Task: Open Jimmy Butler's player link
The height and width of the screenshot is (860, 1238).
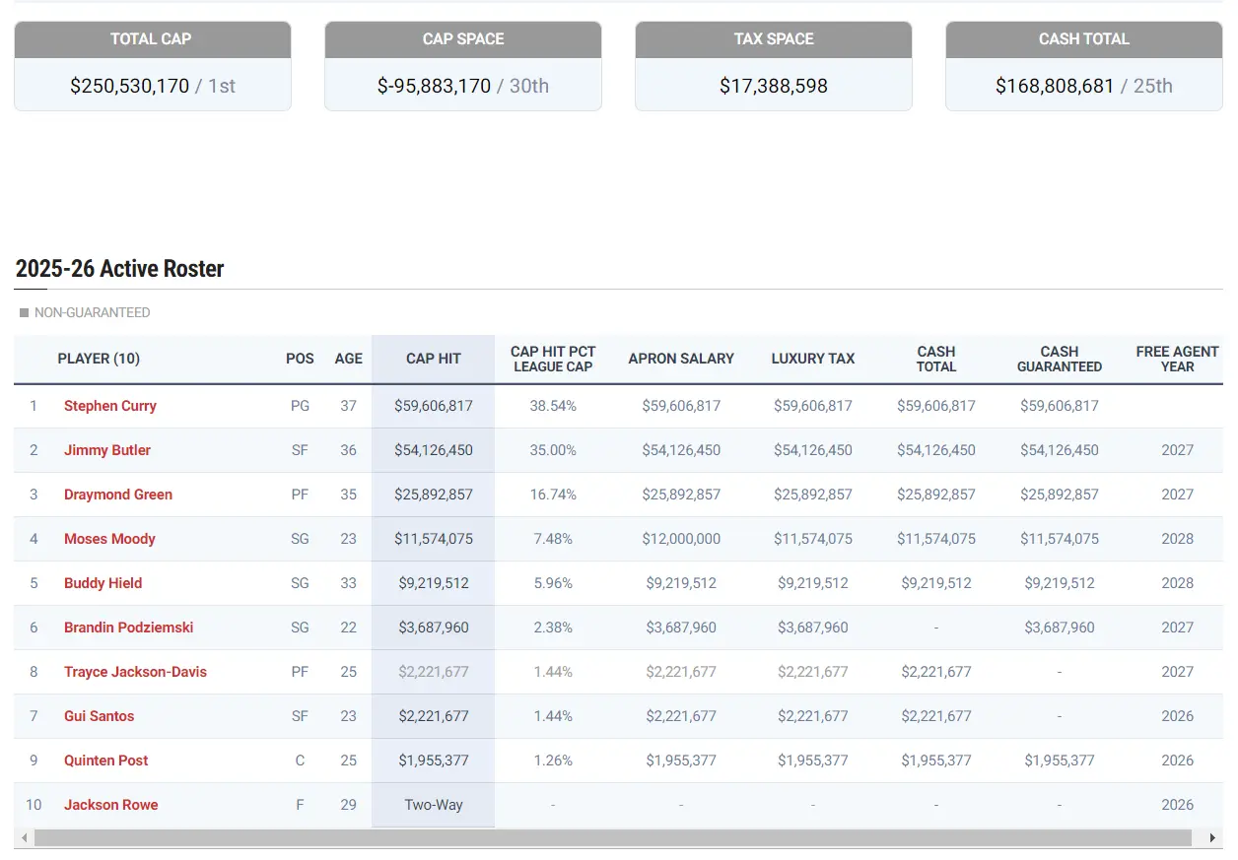Action: click(x=107, y=450)
